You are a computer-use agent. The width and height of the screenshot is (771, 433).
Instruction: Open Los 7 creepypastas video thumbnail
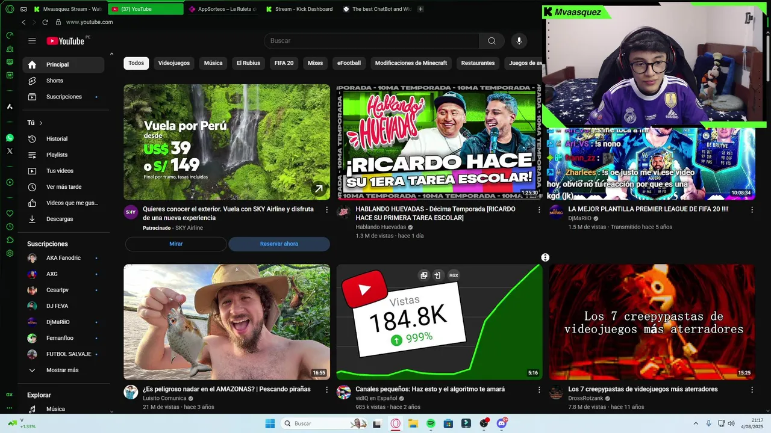click(x=652, y=322)
